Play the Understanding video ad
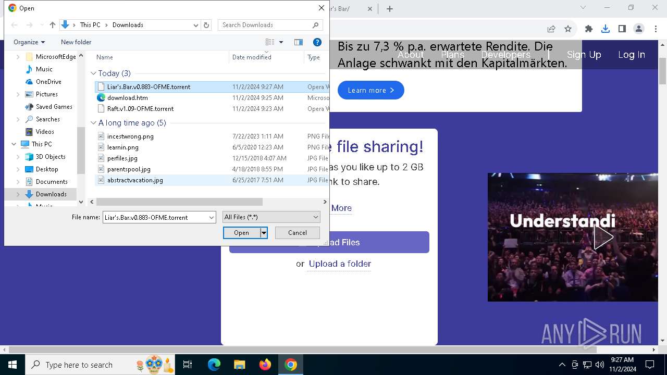 603,238
